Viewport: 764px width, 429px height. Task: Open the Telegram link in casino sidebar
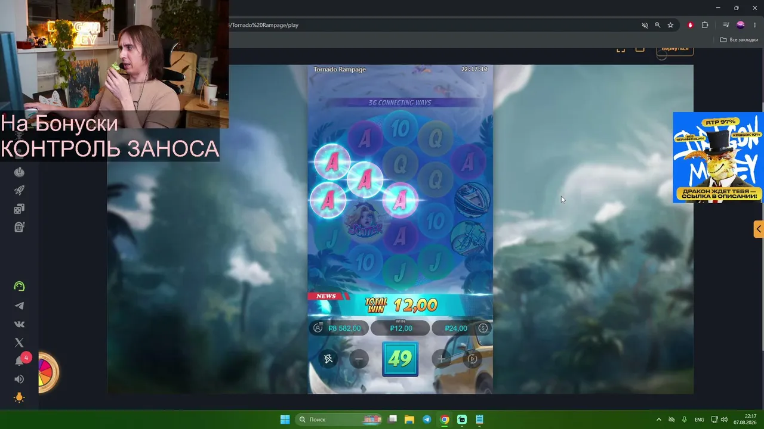pos(19,306)
